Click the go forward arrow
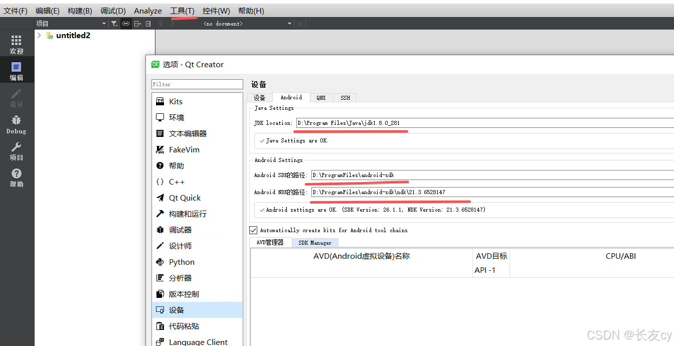Viewport: 674px width, 346px height. tap(173, 24)
